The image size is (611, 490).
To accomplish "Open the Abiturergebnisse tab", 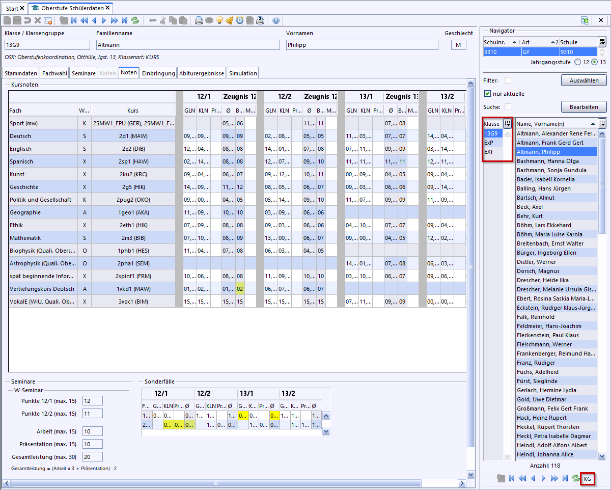I will pos(202,73).
